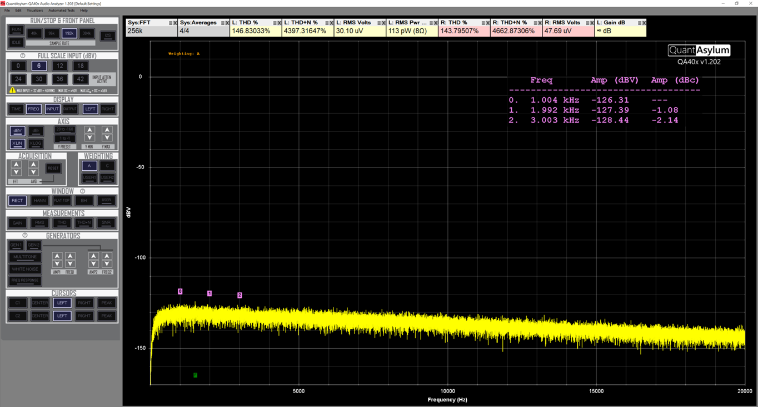
Task: Select the 384k sample rate
Action: 87,34
